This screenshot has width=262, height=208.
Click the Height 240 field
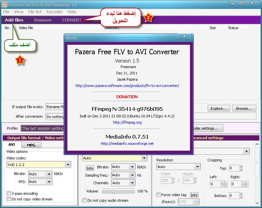click(x=188, y=180)
